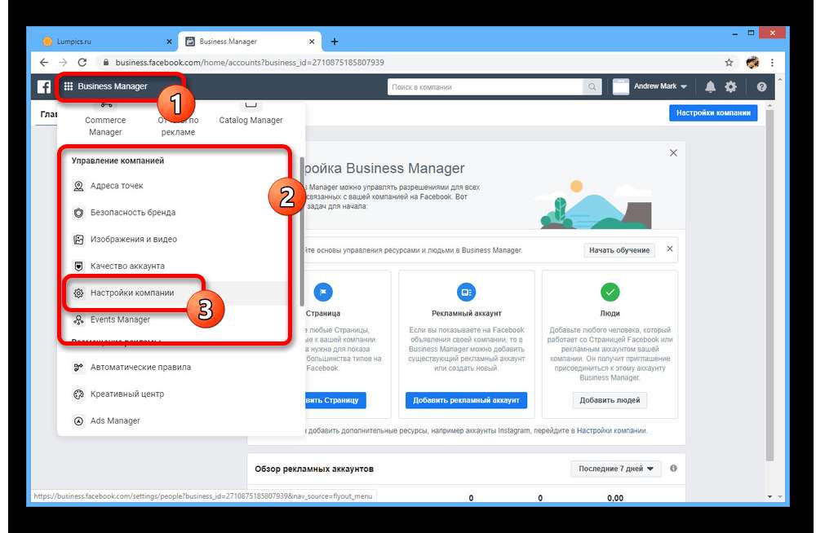Click the green Люди checkmark icon

click(610, 292)
